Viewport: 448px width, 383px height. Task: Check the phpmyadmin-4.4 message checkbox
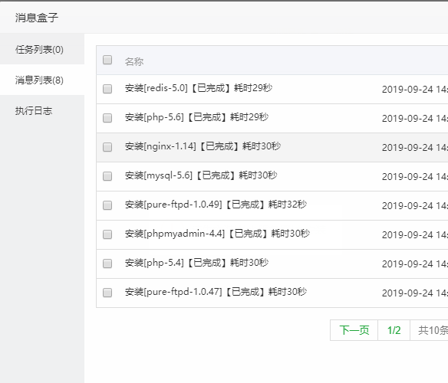(107, 234)
